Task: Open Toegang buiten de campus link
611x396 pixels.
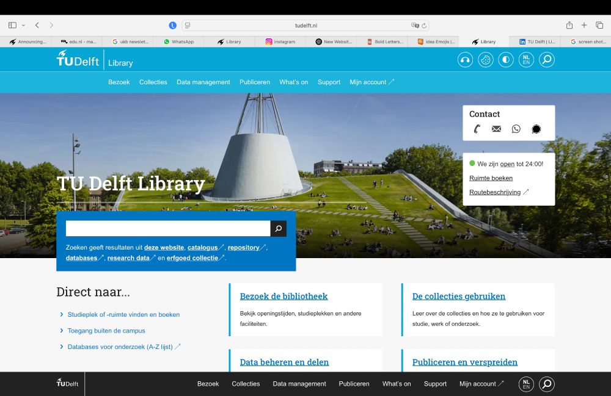Action: (106, 331)
